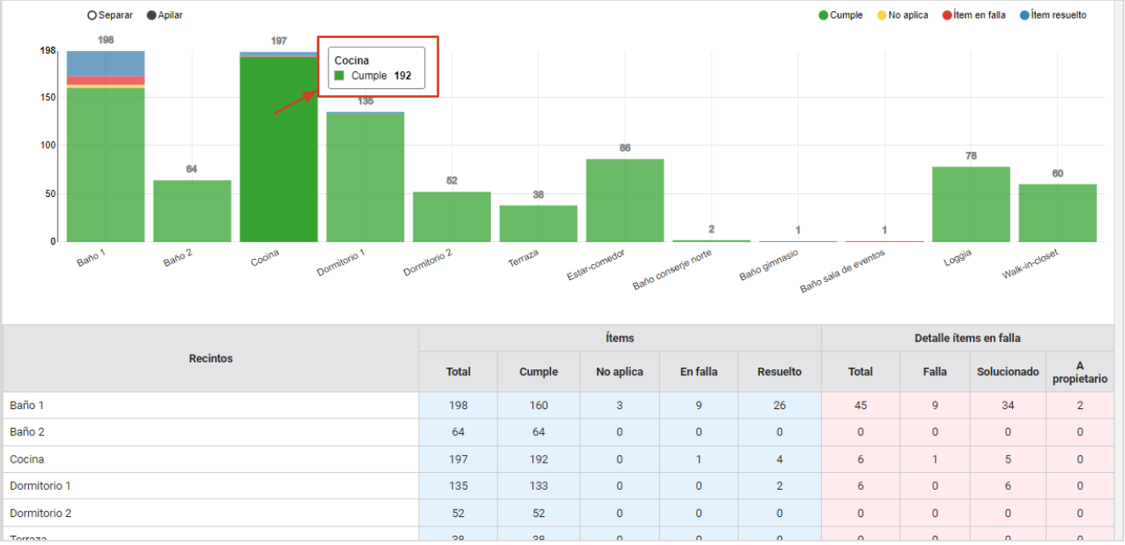1125x545 pixels.
Task: Click the Dormitorio 2 table row
Action: click(x=558, y=513)
